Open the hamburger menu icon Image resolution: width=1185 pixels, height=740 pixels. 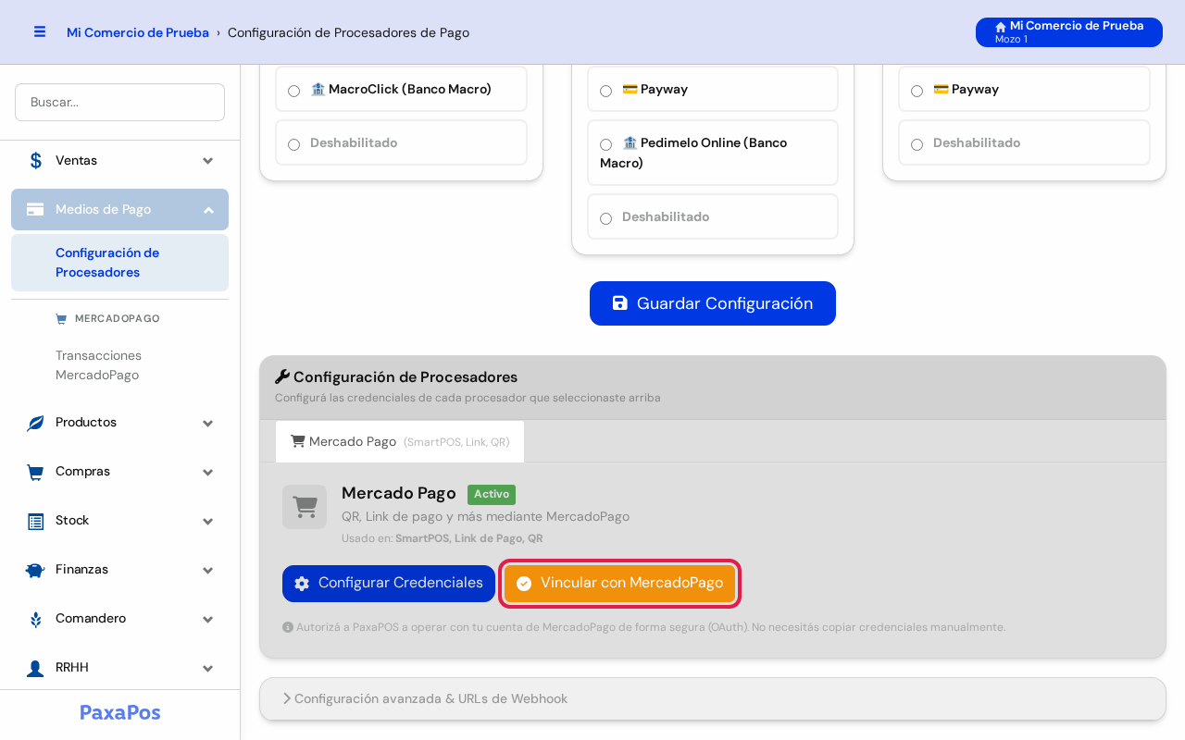40,31
